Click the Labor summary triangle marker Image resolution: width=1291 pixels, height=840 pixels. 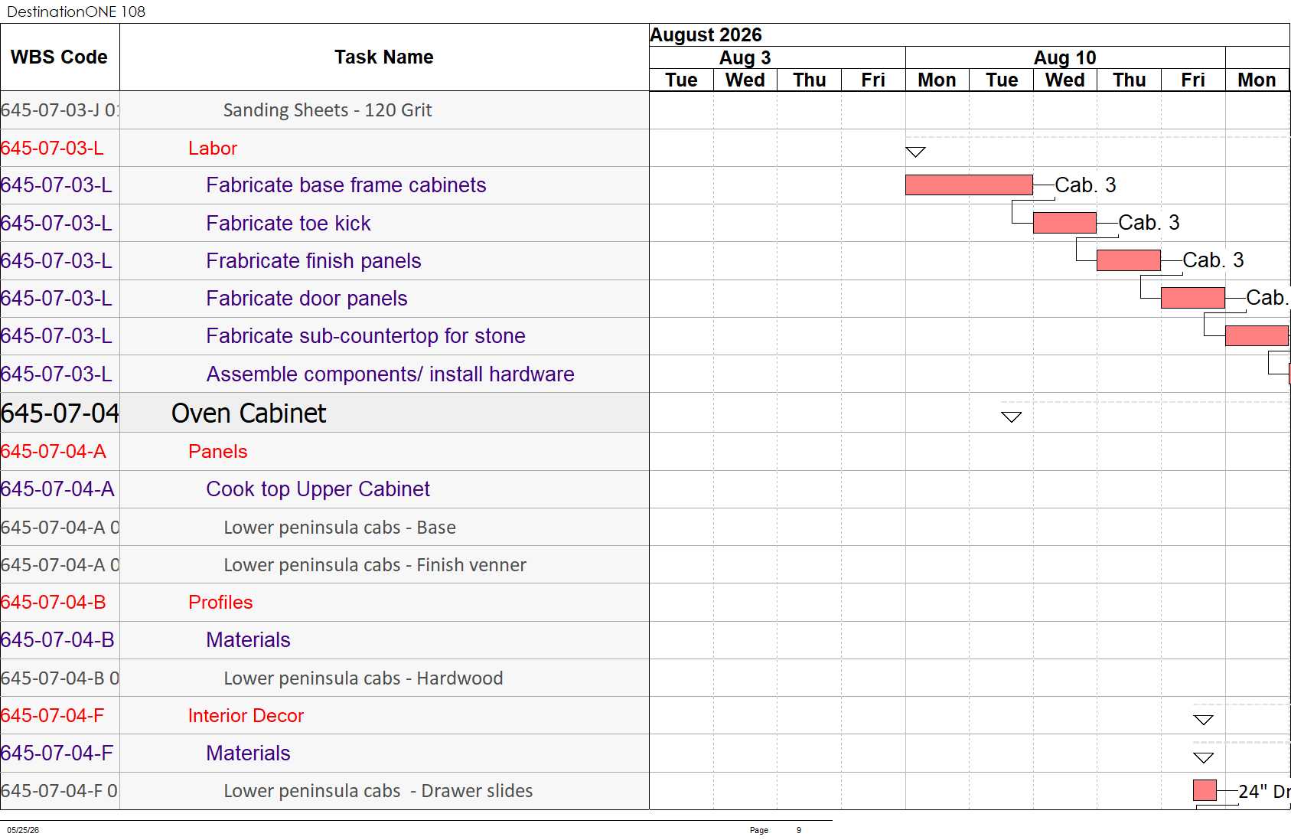(915, 152)
